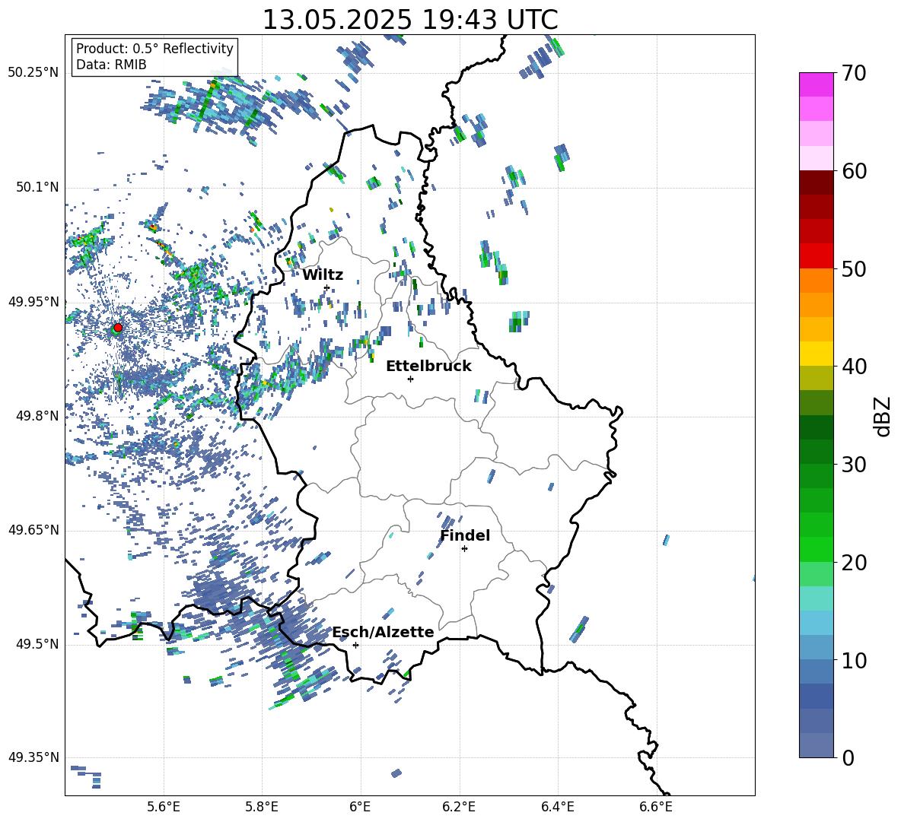901x822 pixels.
Task: Click the Findel city label
Action: click(465, 535)
